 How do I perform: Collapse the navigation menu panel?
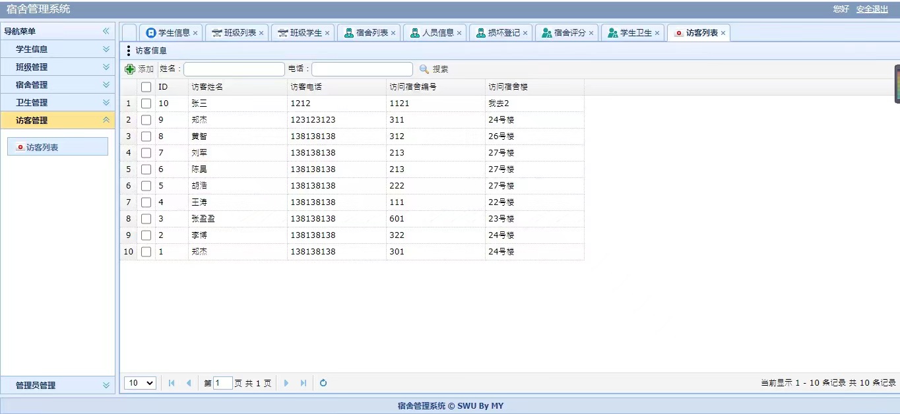[106, 31]
